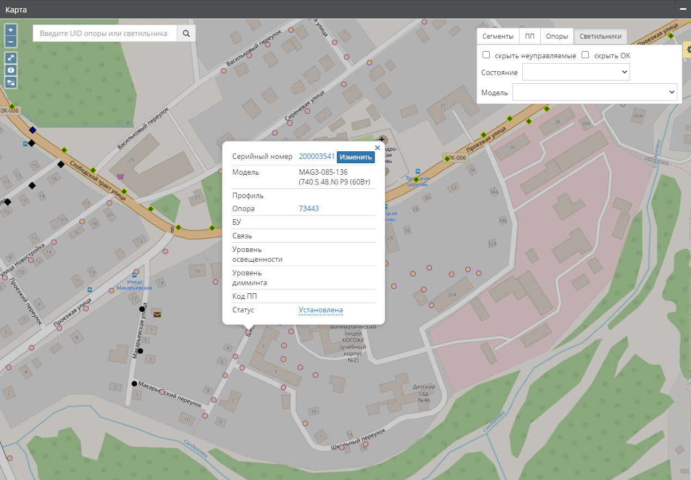
Task: Open serial number link 200003541
Action: 317,157
